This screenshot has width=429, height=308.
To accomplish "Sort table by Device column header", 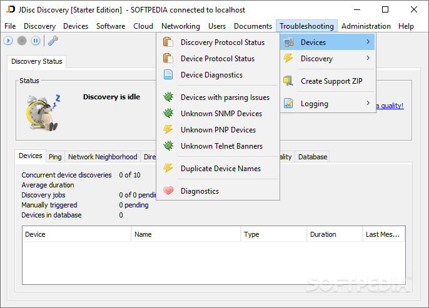I will coord(76,234).
